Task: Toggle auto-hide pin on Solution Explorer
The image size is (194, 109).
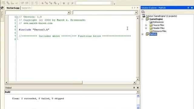Action: 188,8
